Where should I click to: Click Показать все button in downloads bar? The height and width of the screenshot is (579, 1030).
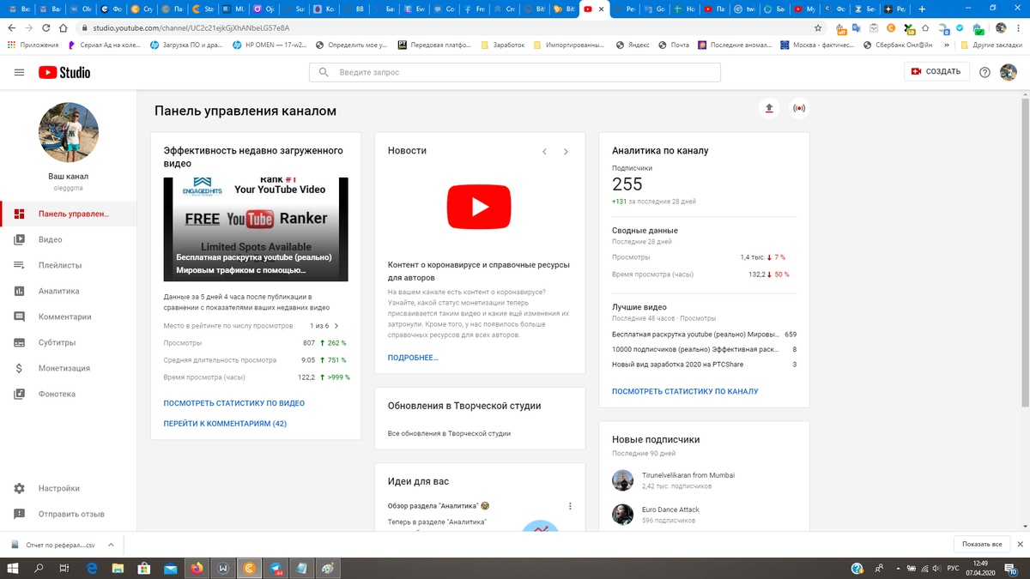tap(982, 545)
